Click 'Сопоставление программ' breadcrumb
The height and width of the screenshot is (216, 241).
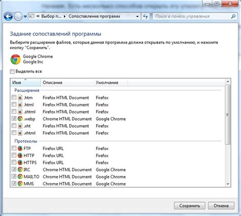(94, 16)
